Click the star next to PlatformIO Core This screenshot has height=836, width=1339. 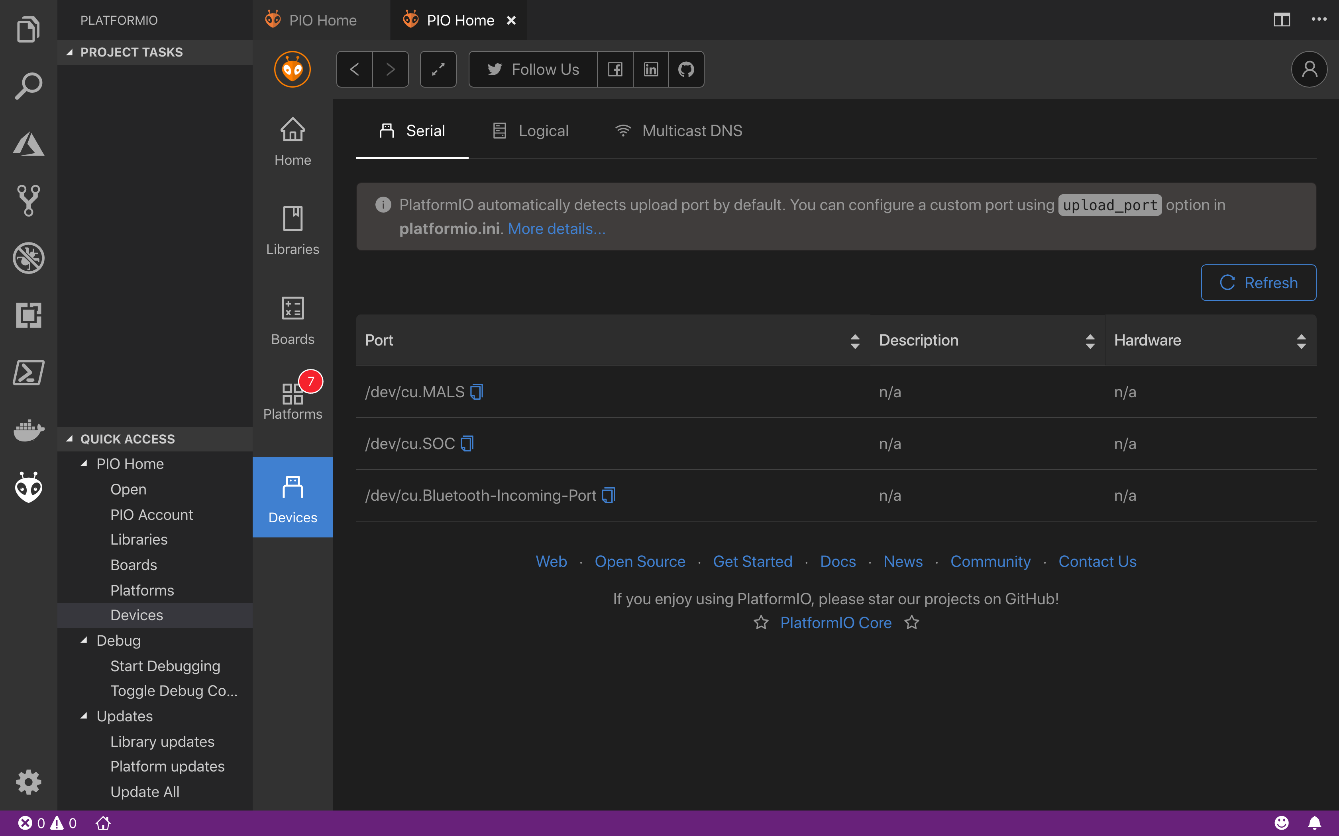[761, 623]
